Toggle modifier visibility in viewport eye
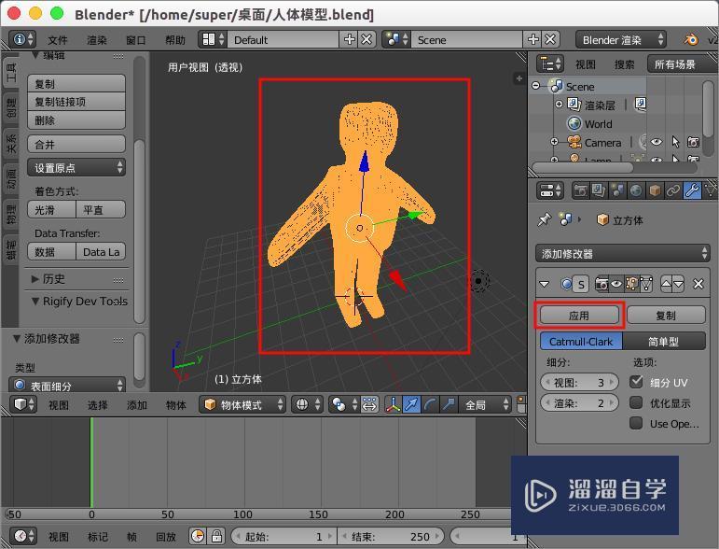The width and height of the screenshot is (719, 549). tap(616, 284)
